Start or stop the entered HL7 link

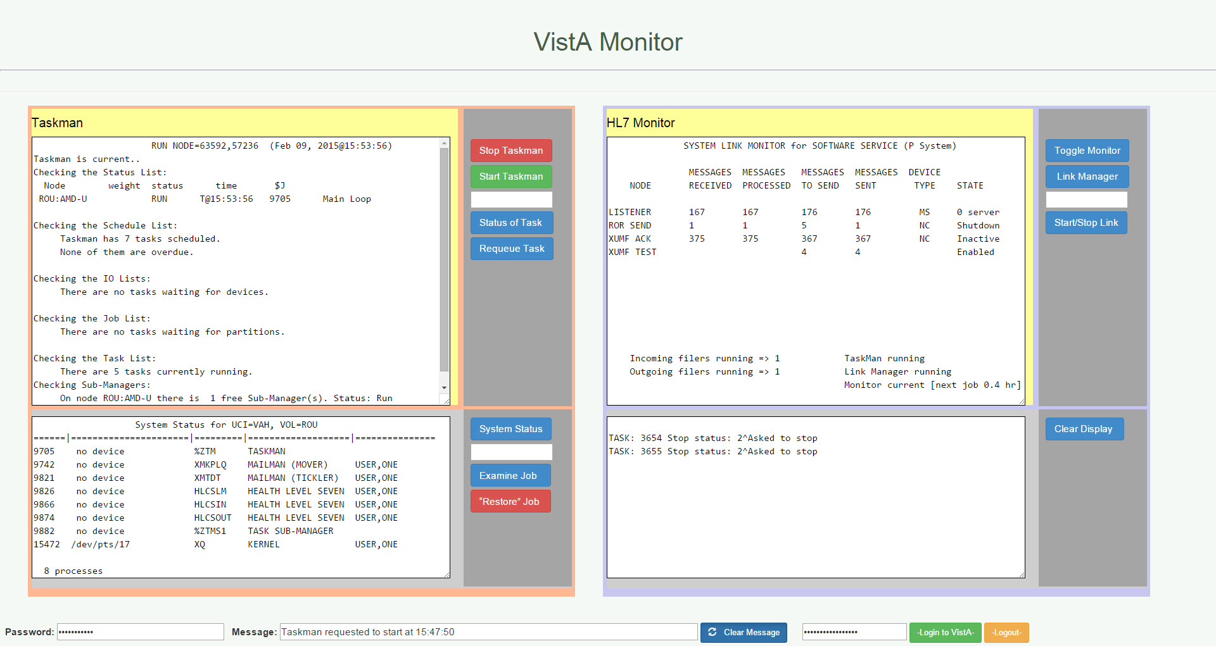(x=1086, y=222)
